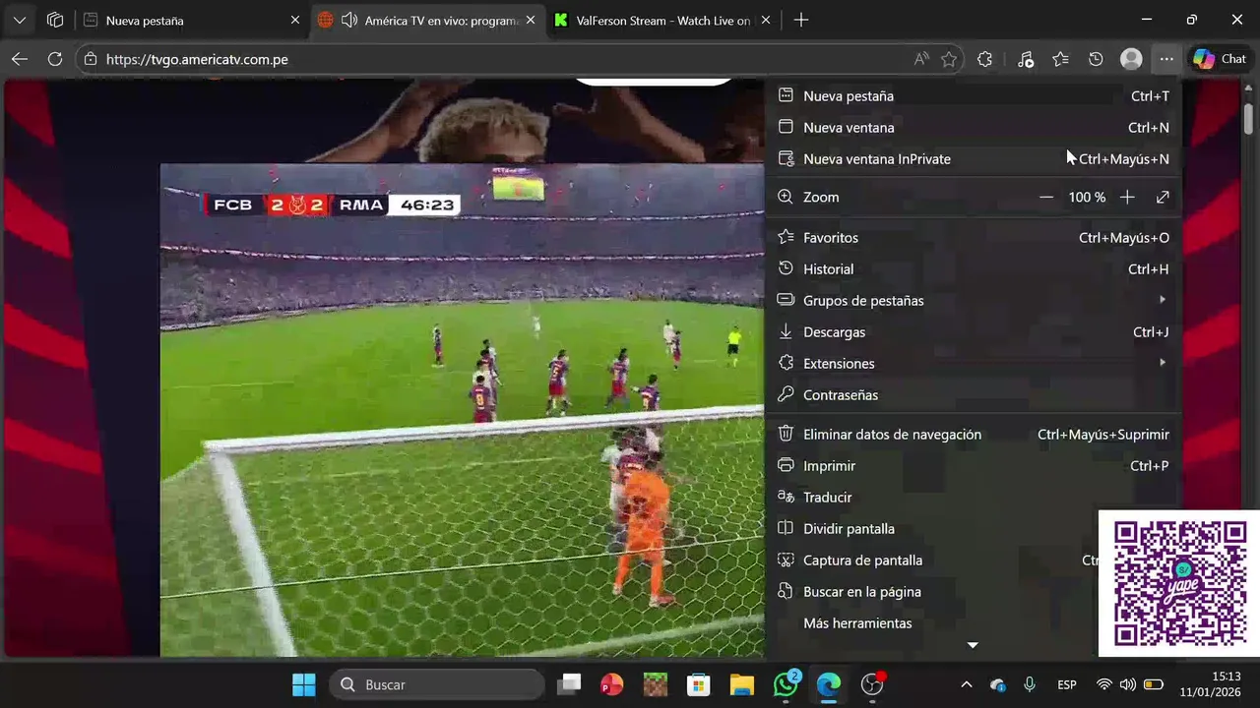Close the ValFerson Stream tab
1260x708 pixels.
pos(767,20)
